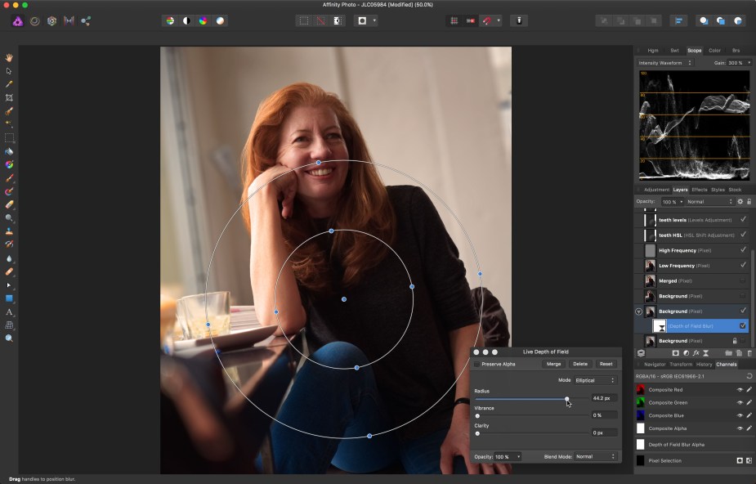Viewport: 756px width, 484px height.
Task: Select the View (hand) tool
Action: (9, 58)
